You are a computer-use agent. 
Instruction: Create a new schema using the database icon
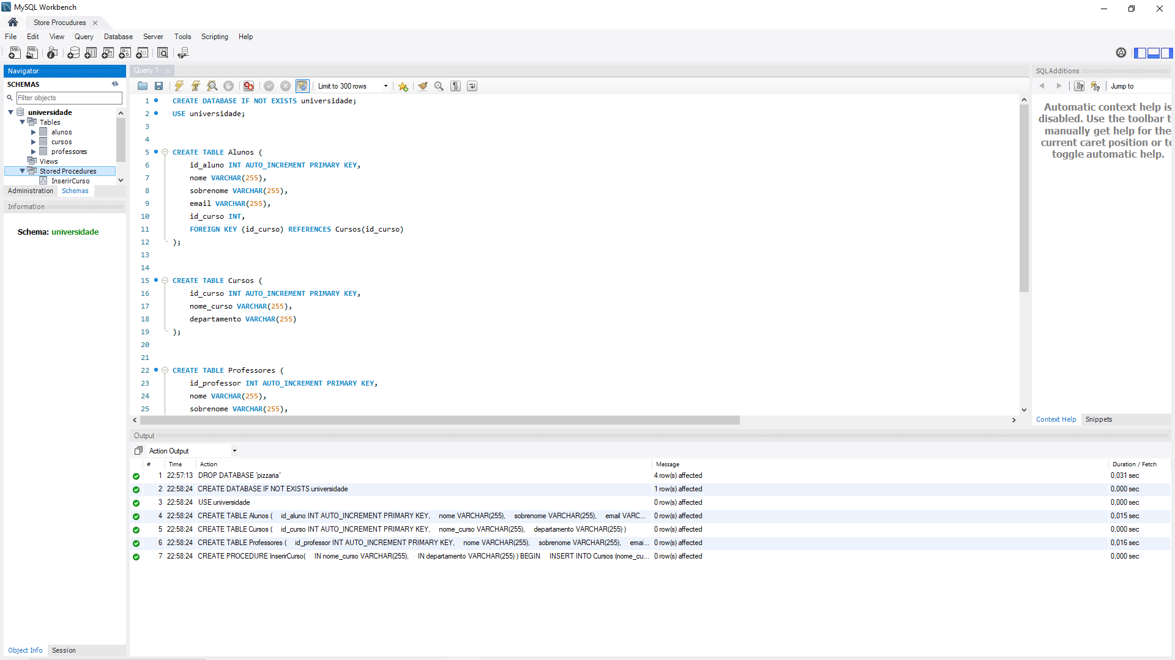pos(73,53)
